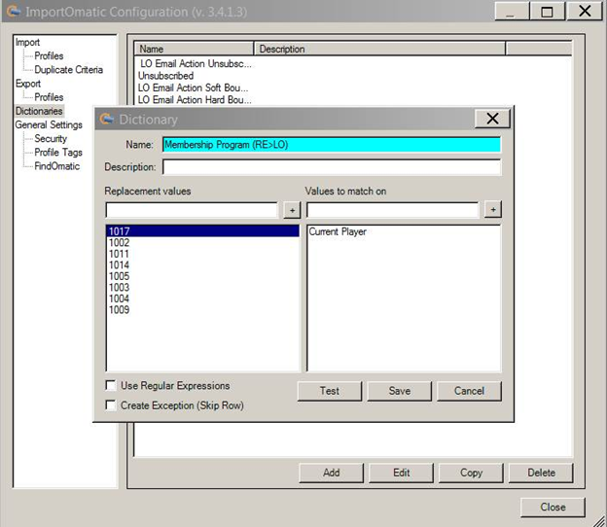Select replacement value 1005
Screen dimensions: 607x527
202,276
